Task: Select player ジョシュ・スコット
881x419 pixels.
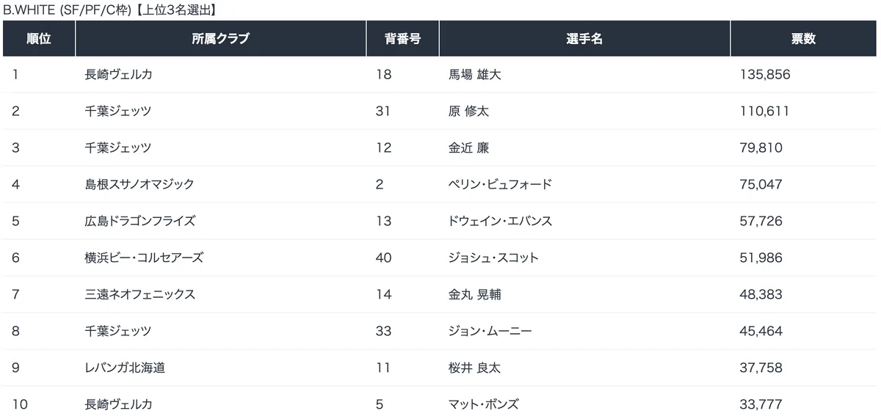Action: coord(493,258)
